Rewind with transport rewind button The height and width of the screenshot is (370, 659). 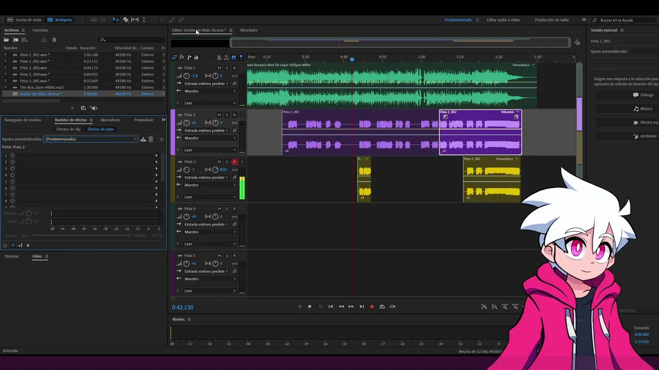(x=341, y=307)
